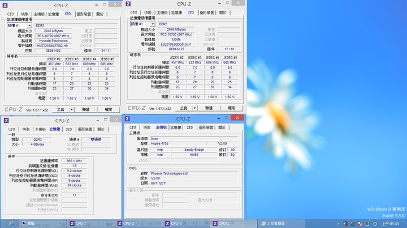Click the week/year value 17 / 10
The image size is (407, 228).
click(x=229, y=49)
